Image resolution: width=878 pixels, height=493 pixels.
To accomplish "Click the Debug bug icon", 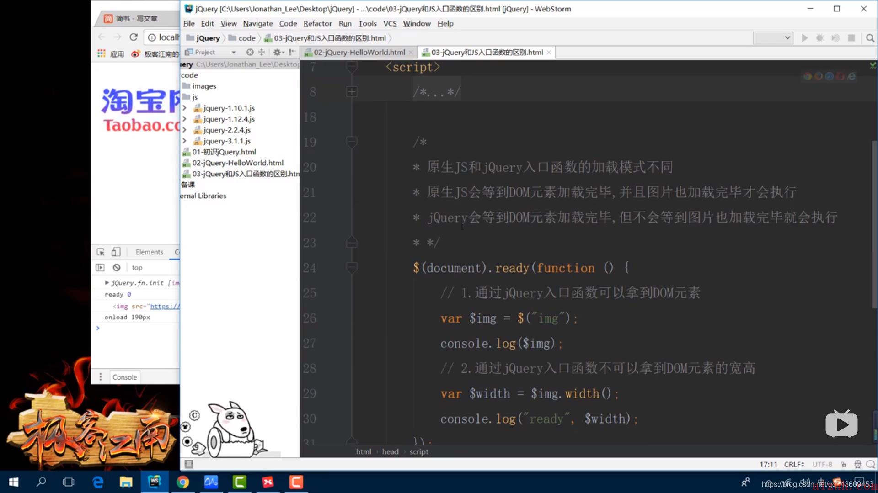I will [x=820, y=38].
